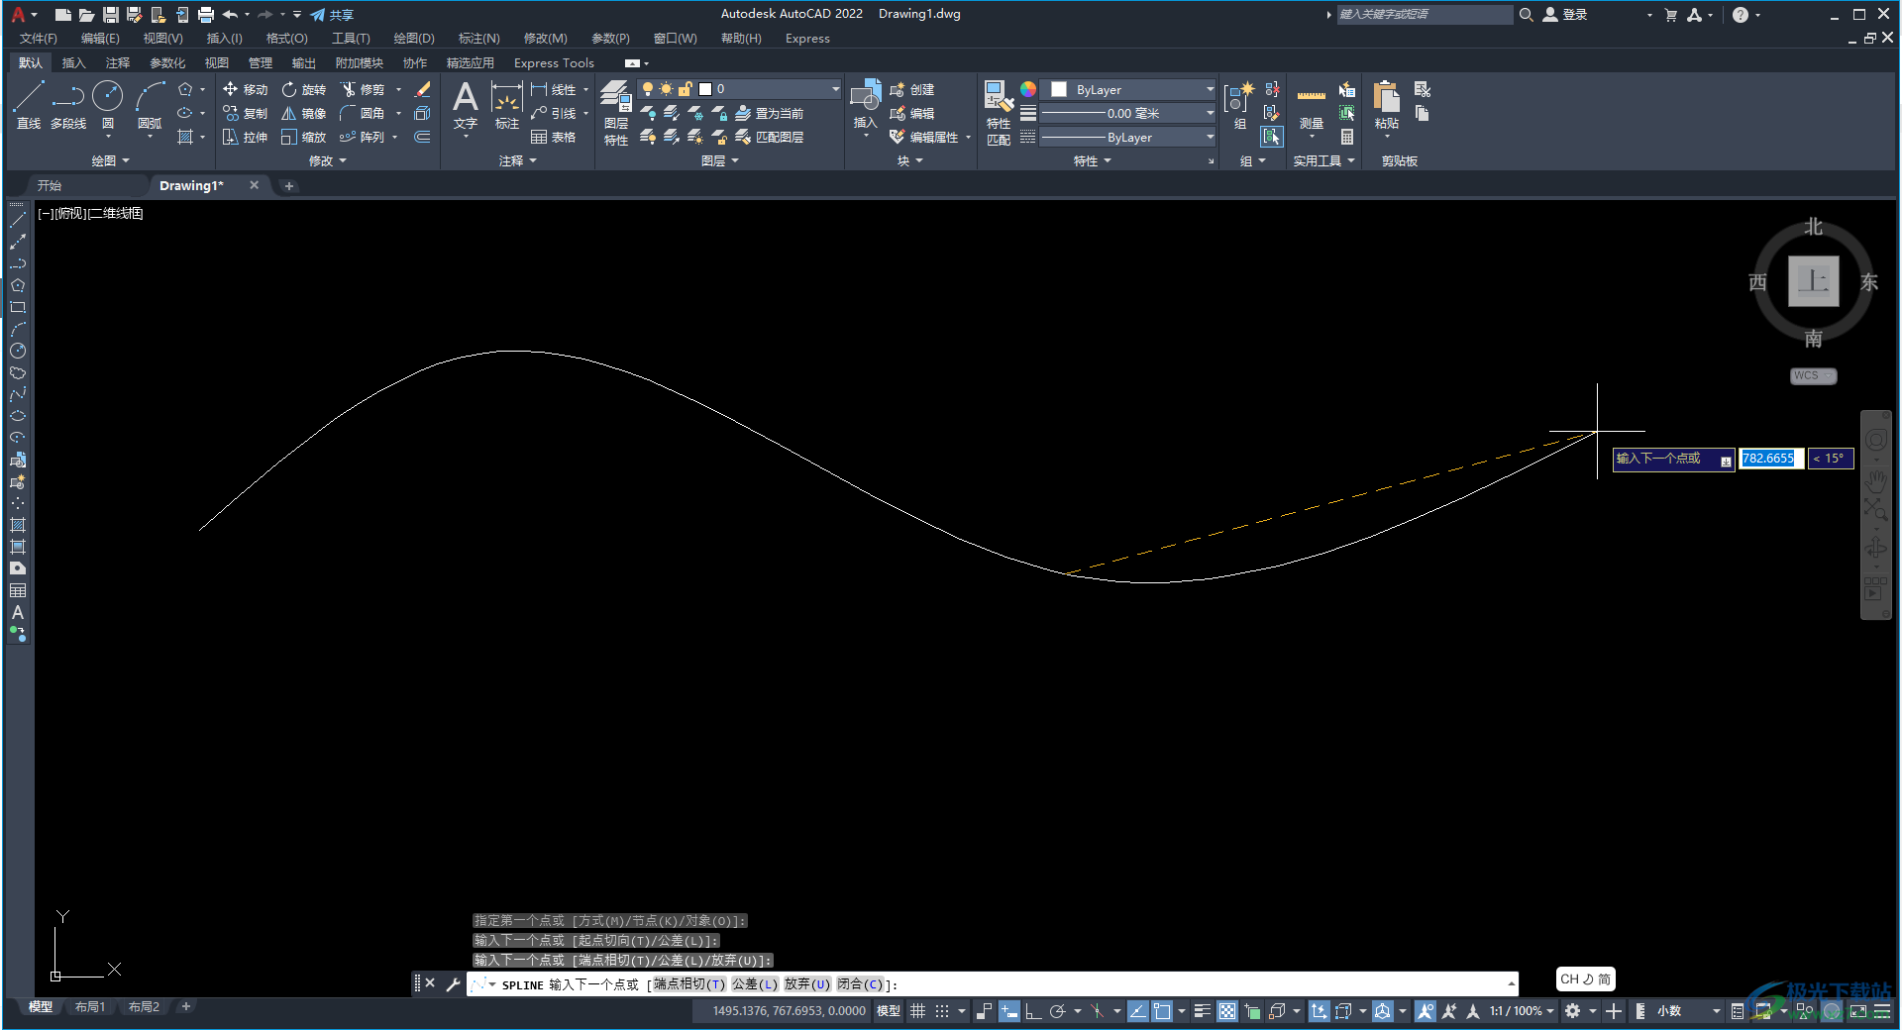Expand the 绘图 (Draw) panel
Screen dimensions: 1902x1030
pos(110,160)
